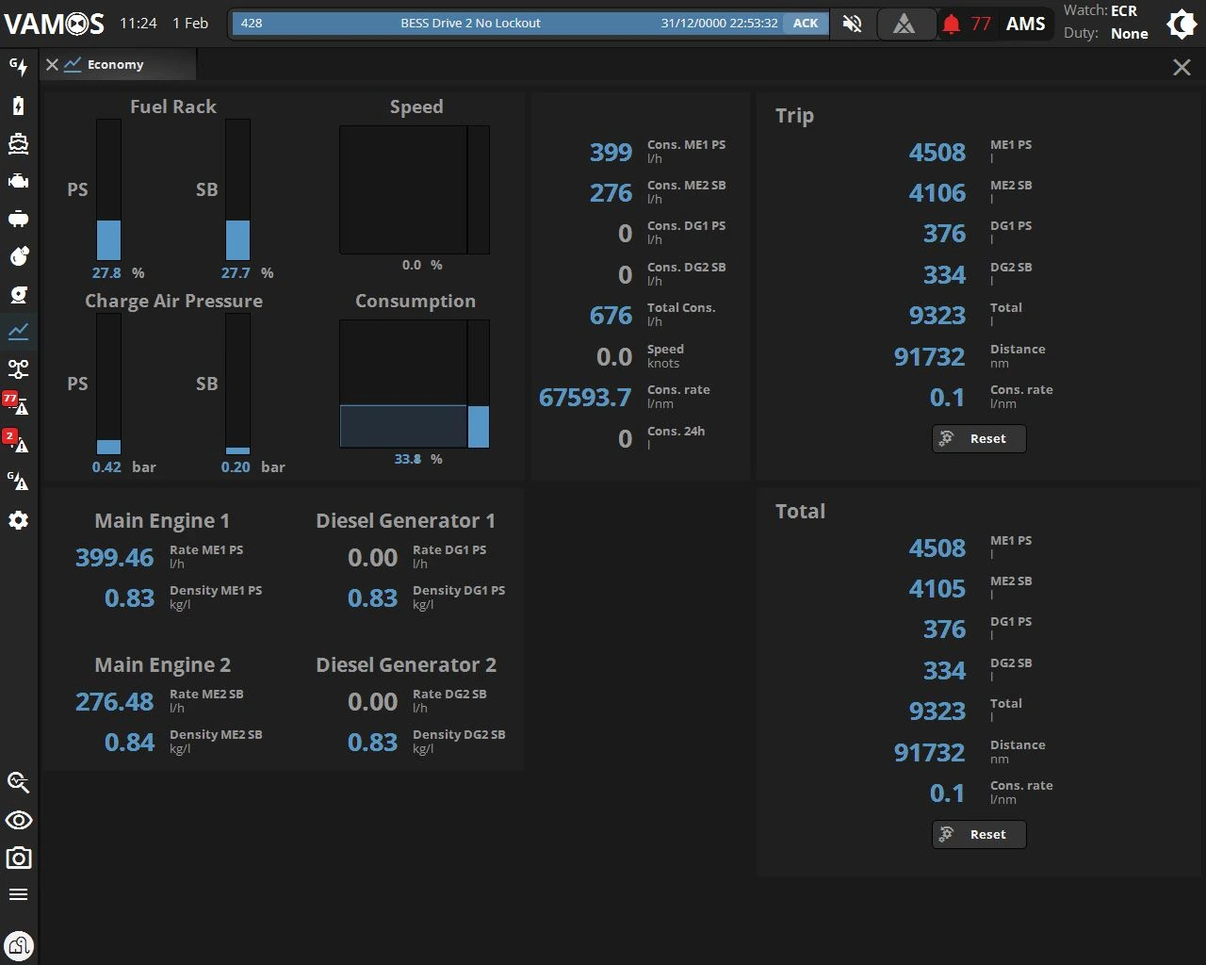Open the pump sidebar icon
1206x965 pixels.
18,294
